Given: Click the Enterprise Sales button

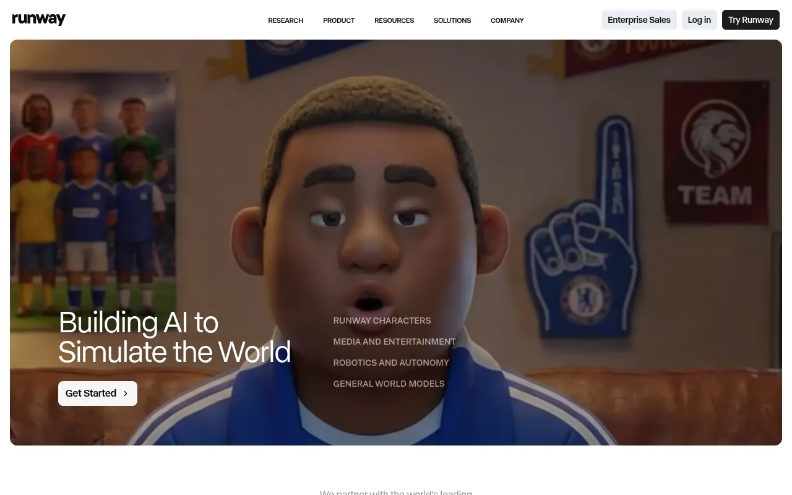Looking at the screenshot, I should tap(639, 20).
